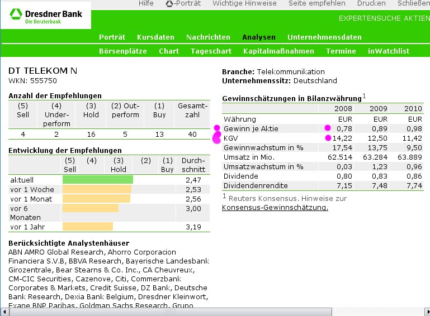
Task: Click the vor 1 Woche recommendation bar
Action: (x=97, y=189)
